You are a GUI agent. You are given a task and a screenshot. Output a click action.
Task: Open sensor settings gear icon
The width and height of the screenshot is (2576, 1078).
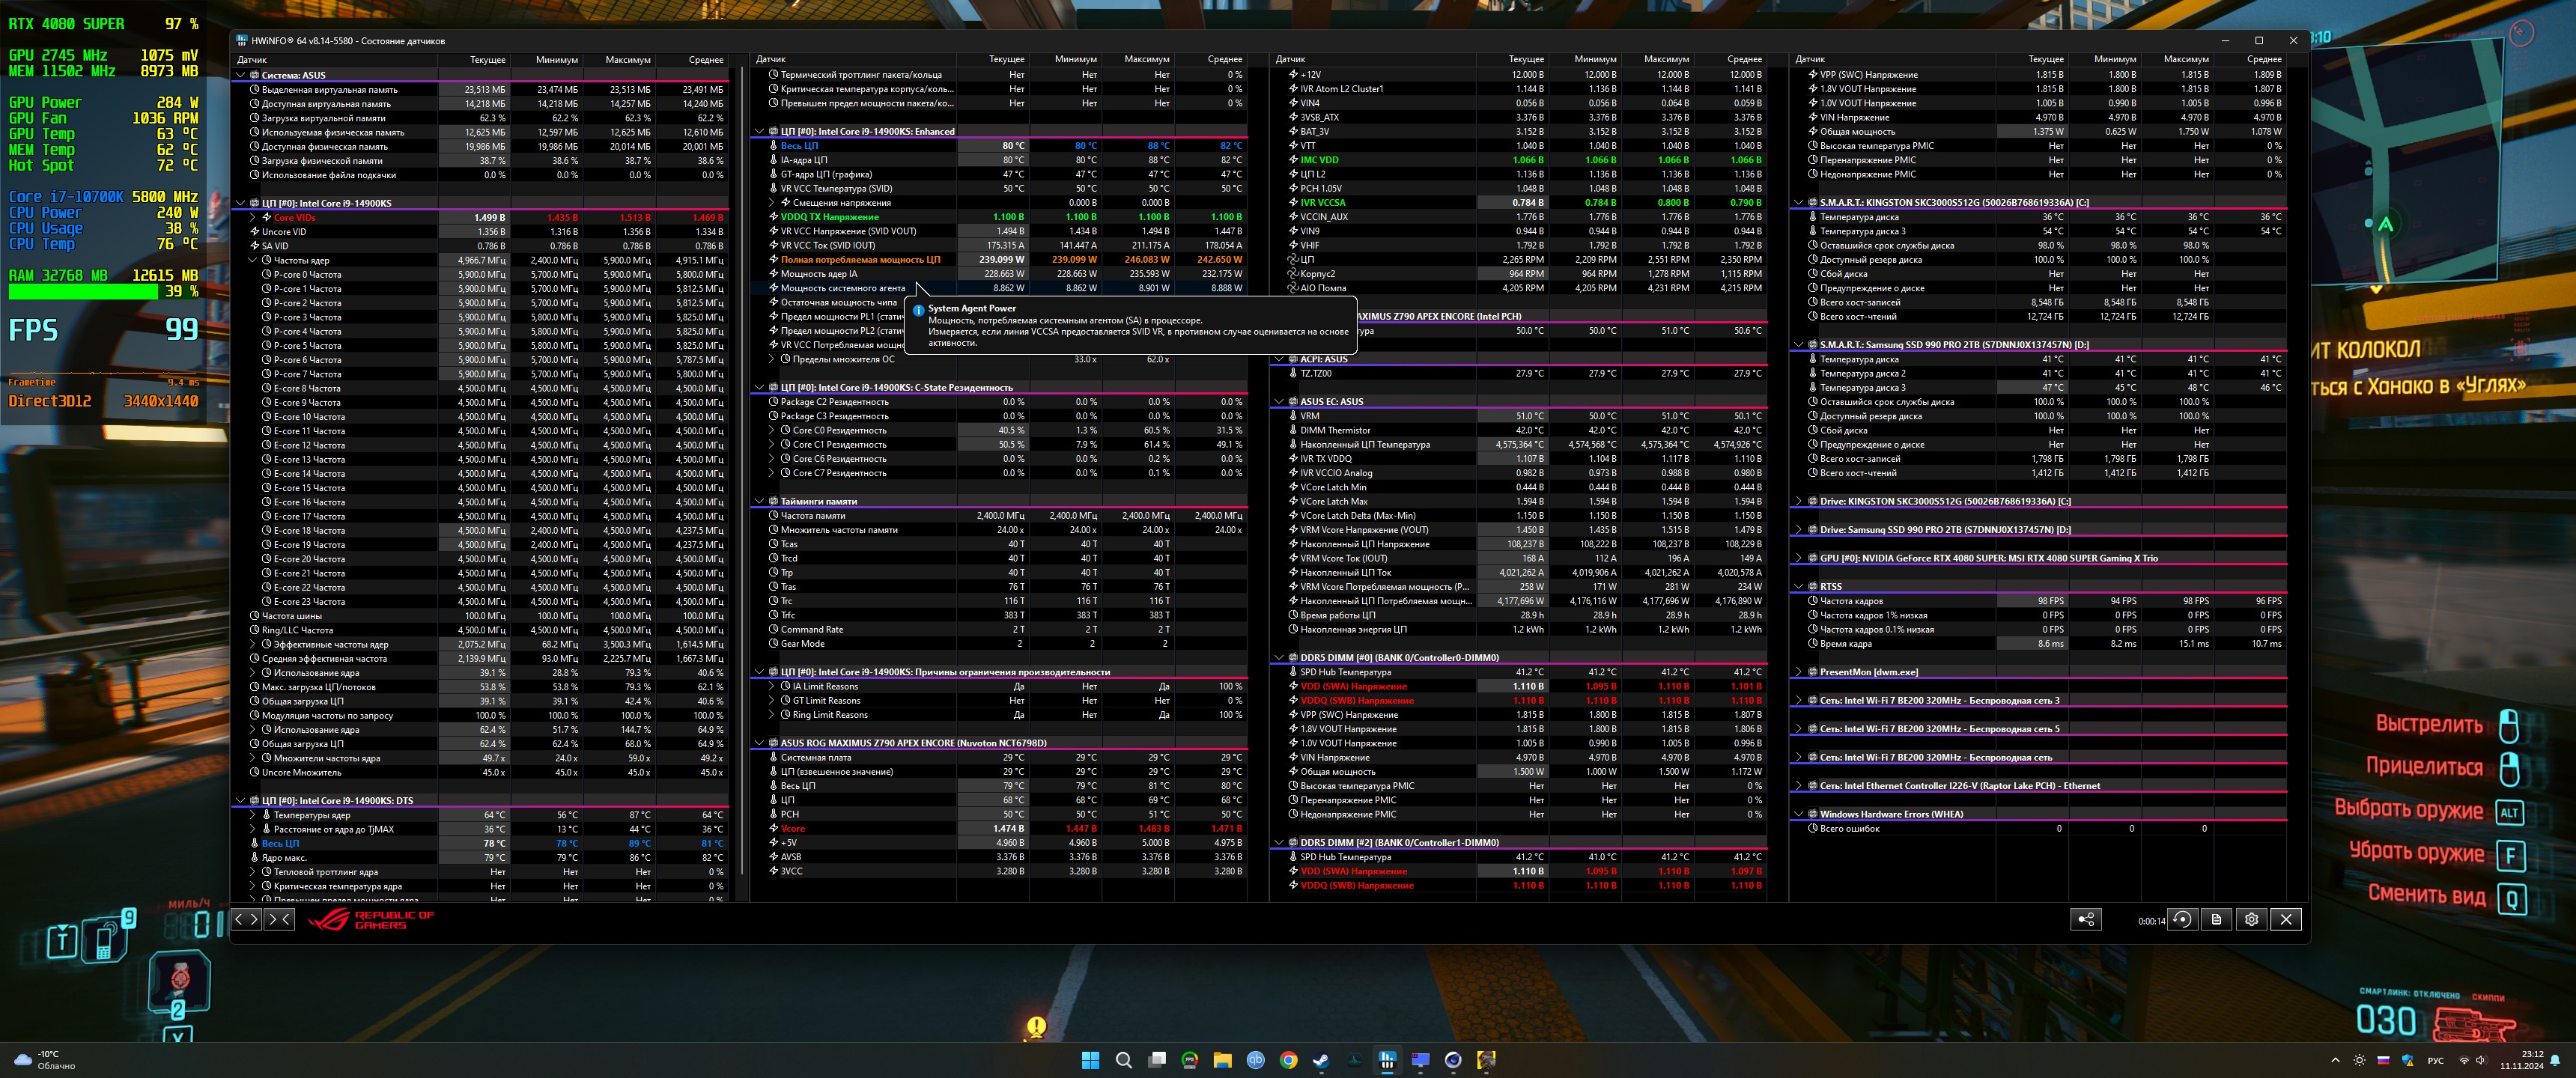tap(2252, 920)
